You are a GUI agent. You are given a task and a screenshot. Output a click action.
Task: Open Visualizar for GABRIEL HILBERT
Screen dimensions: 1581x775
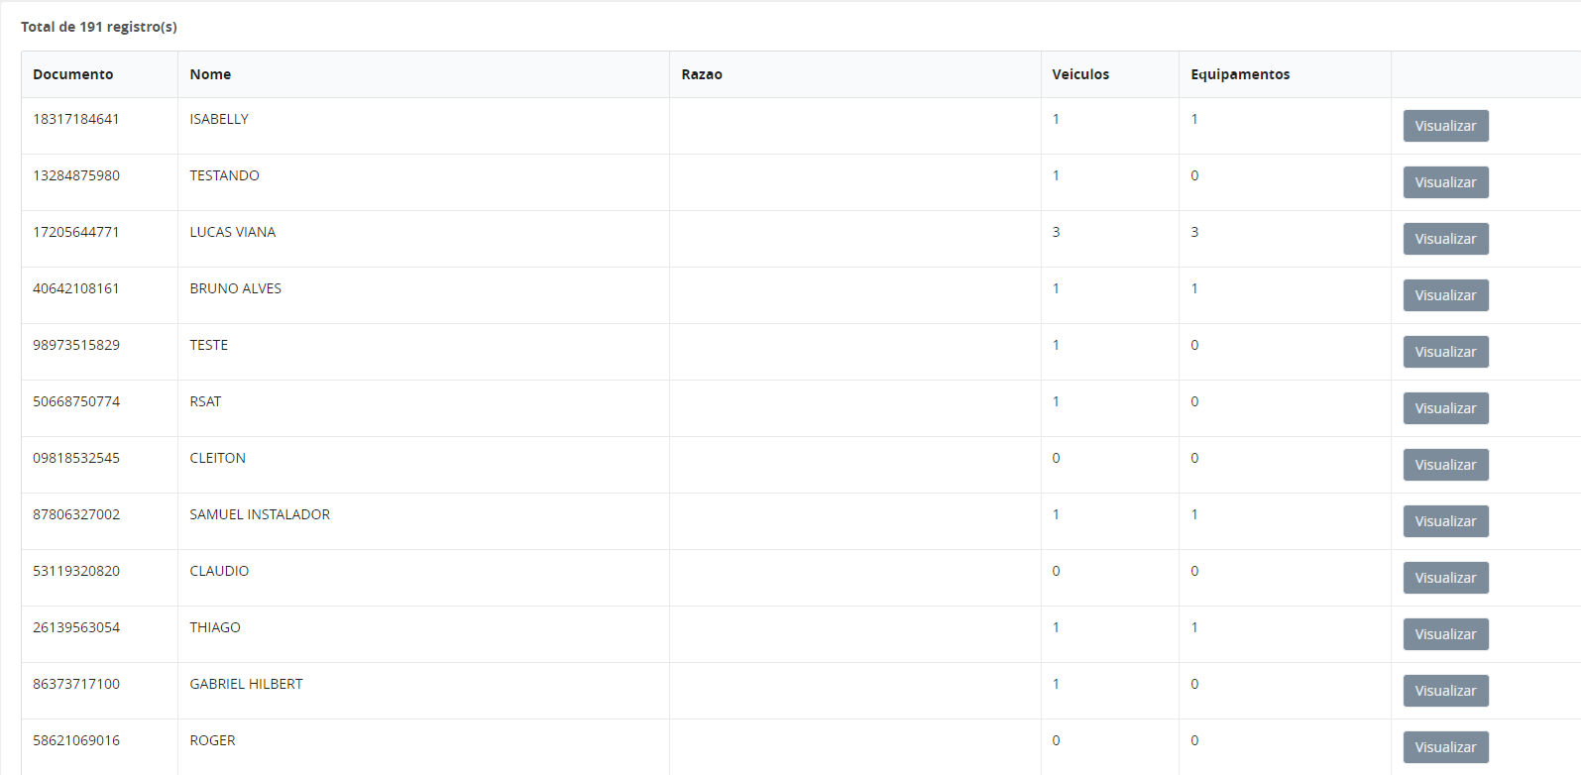[x=1445, y=691]
